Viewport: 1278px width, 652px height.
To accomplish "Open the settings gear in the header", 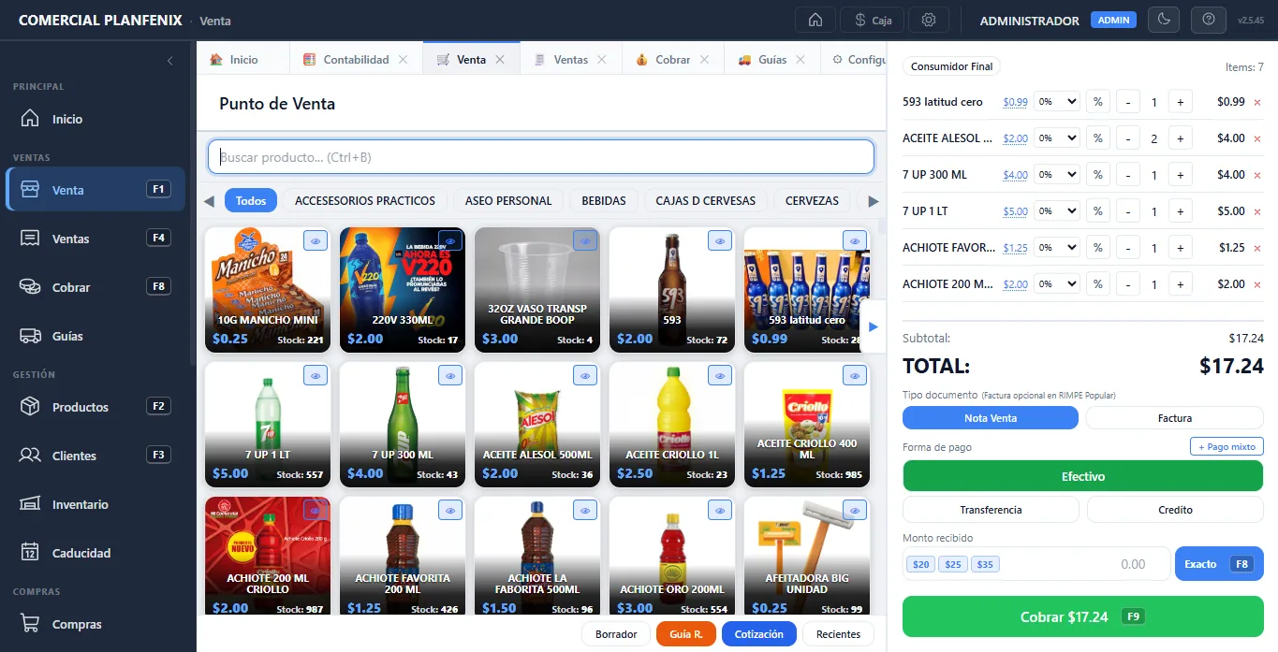I will [x=928, y=20].
